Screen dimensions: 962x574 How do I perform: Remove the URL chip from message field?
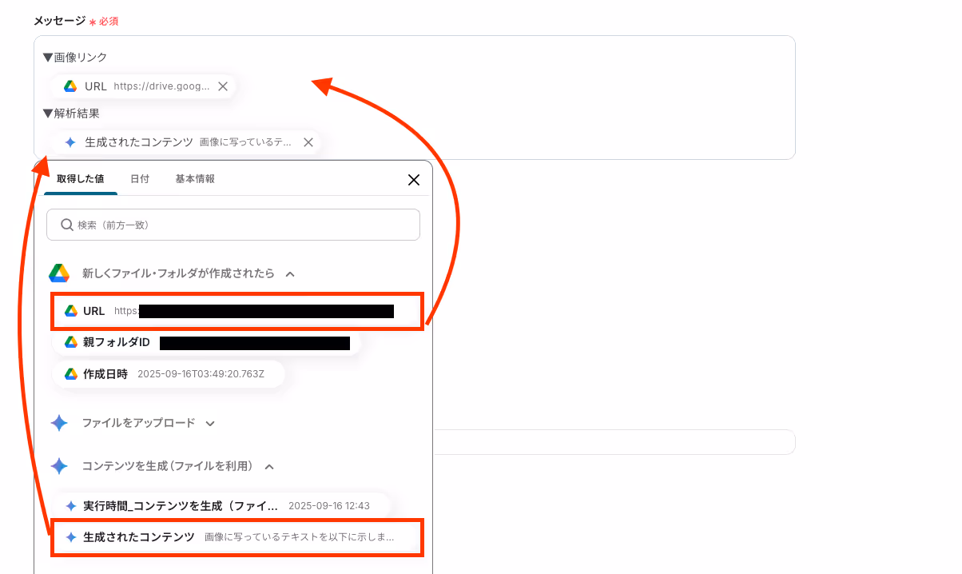click(x=223, y=86)
